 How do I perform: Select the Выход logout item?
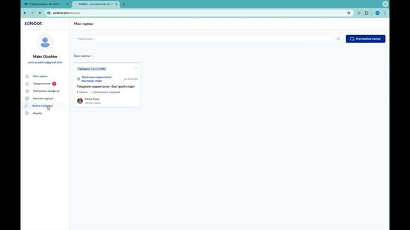coord(37,113)
